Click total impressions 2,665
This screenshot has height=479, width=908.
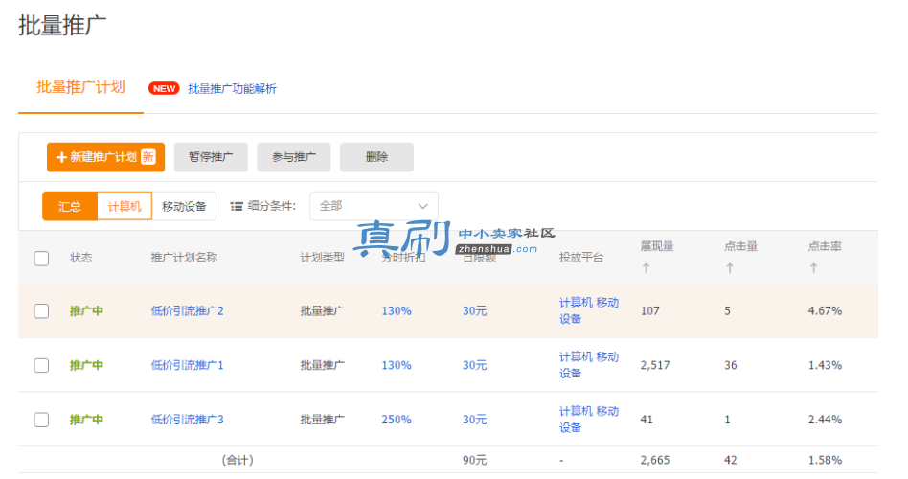[x=655, y=461]
